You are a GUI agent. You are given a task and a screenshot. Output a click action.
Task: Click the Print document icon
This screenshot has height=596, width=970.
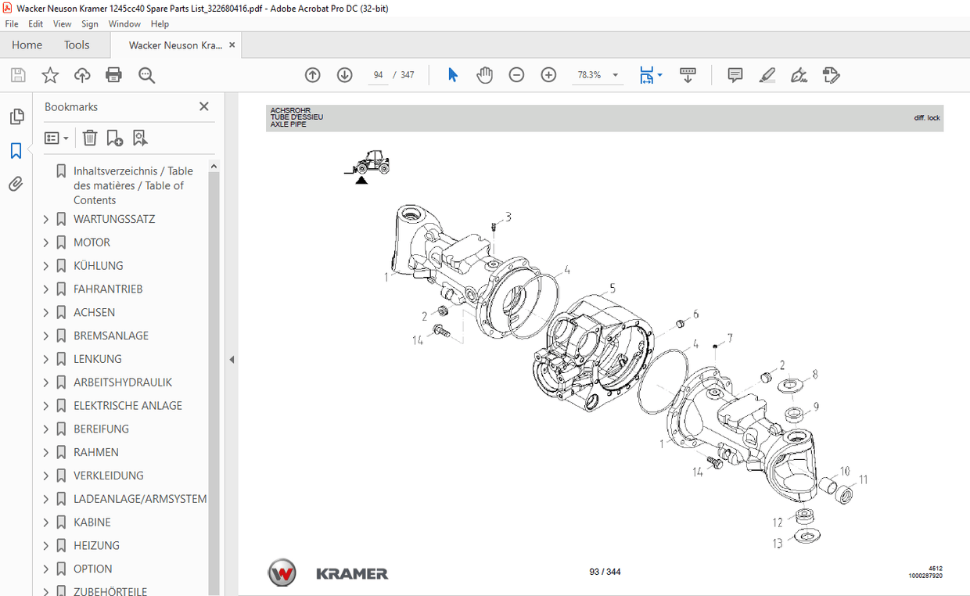tap(113, 74)
